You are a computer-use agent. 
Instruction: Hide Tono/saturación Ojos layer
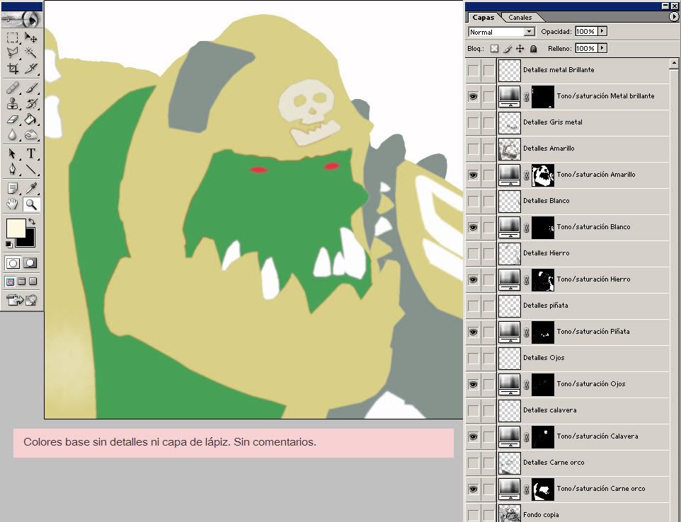pyautogui.click(x=473, y=384)
